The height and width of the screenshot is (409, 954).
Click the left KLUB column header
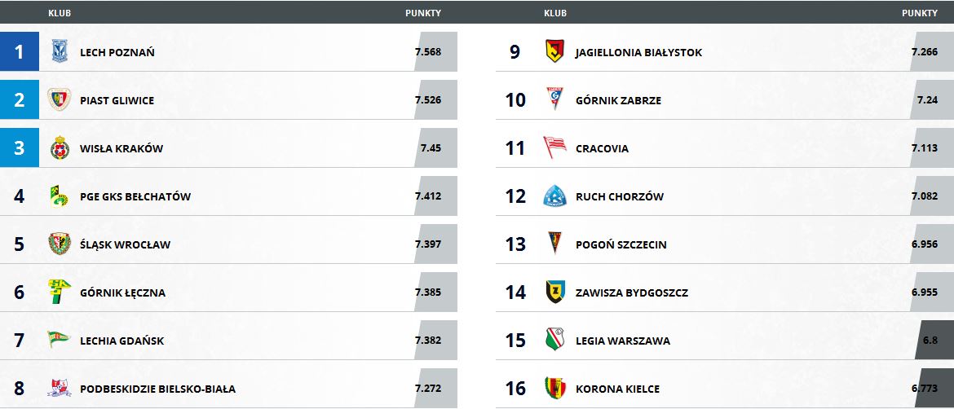click(60, 13)
